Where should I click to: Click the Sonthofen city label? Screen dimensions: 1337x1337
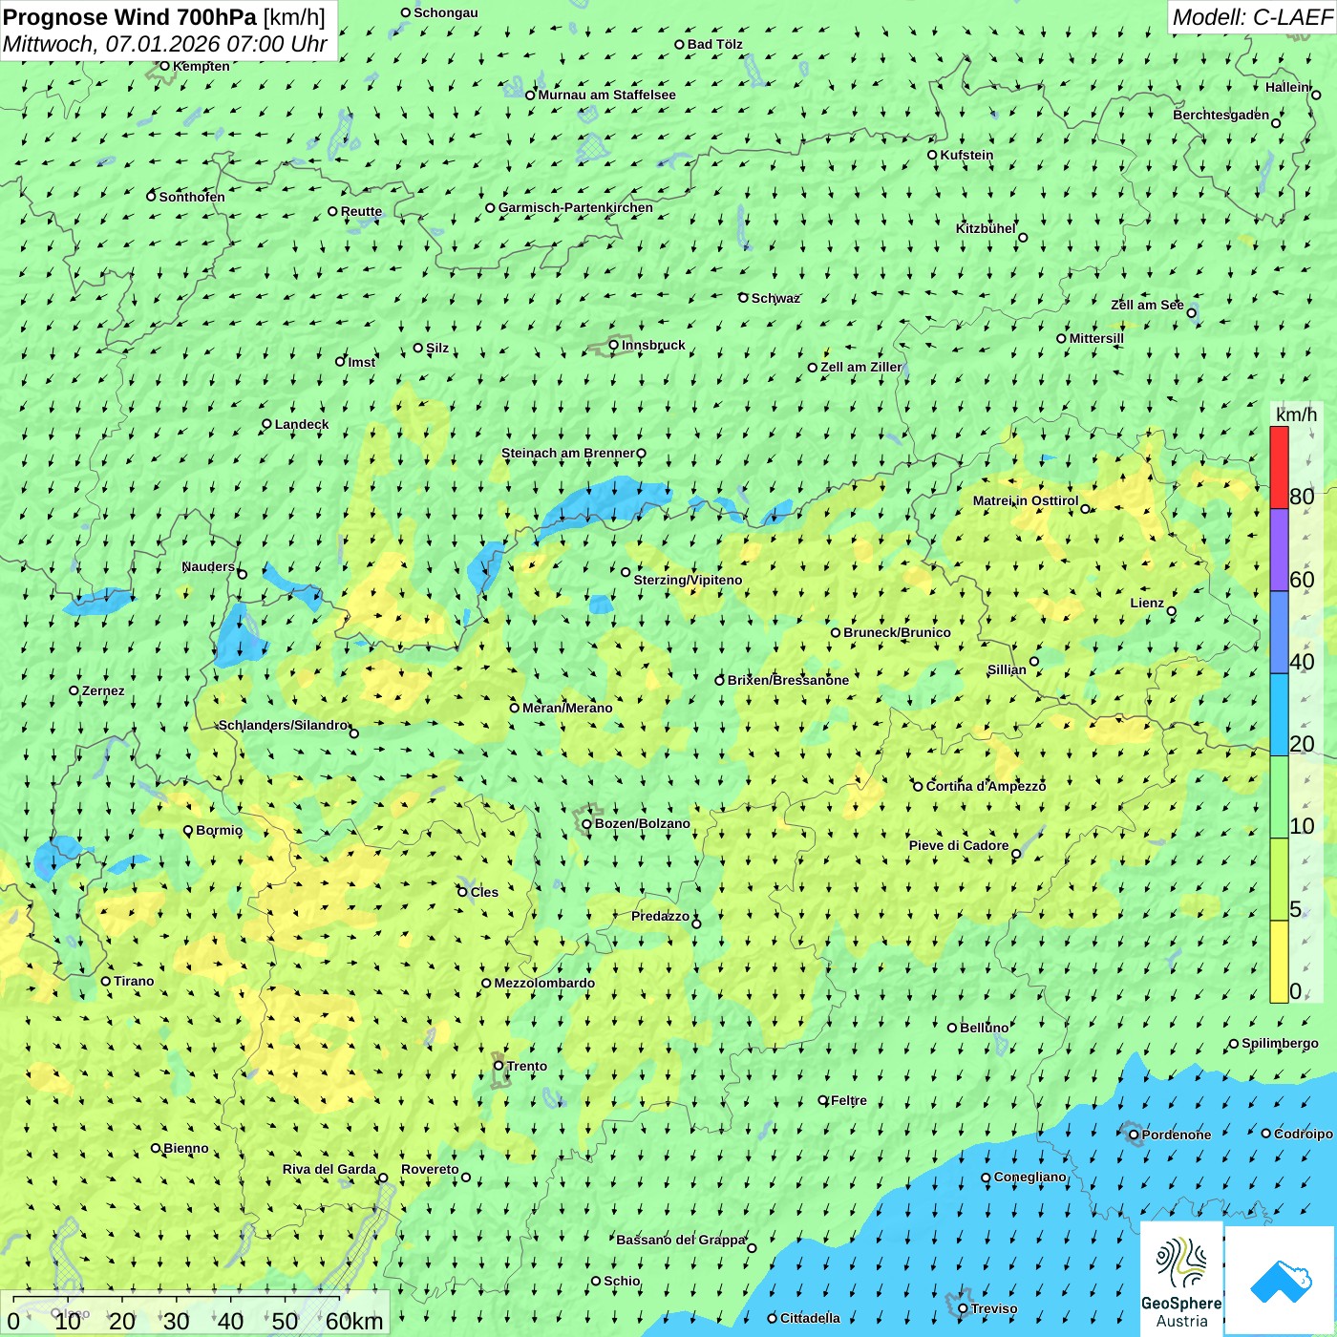pos(192,197)
